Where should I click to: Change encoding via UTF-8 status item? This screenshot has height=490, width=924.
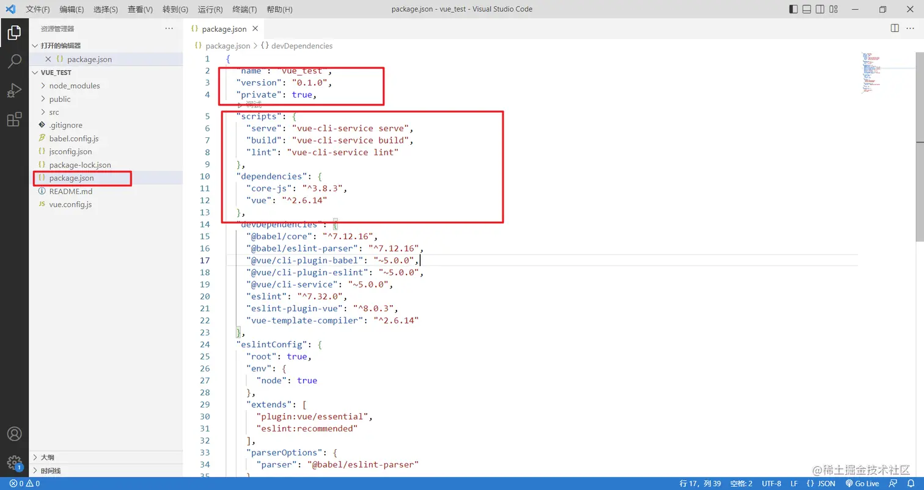click(771, 483)
